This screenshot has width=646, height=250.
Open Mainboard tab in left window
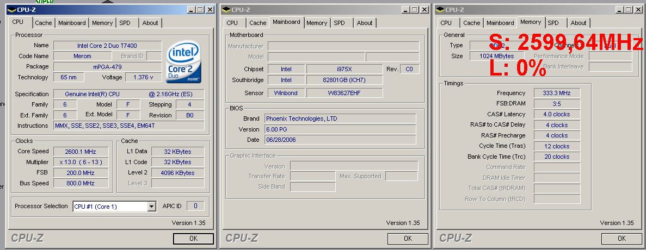tap(72, 23)
